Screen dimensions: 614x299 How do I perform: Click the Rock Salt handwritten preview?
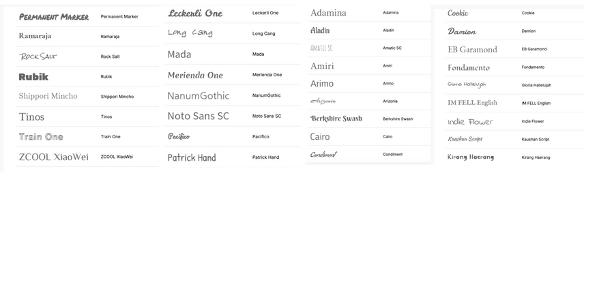(x=38, y=57)
